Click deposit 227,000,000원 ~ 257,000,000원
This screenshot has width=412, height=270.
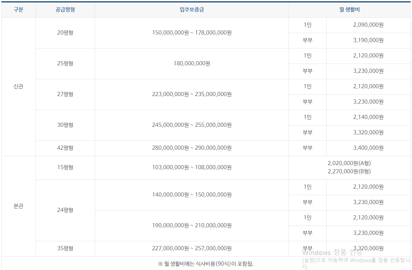click(x=192, y=248)
